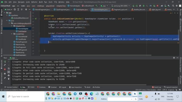The image size is (182, 102).
Task: Click Windows taskbar search box
Action: pos(25,96)
